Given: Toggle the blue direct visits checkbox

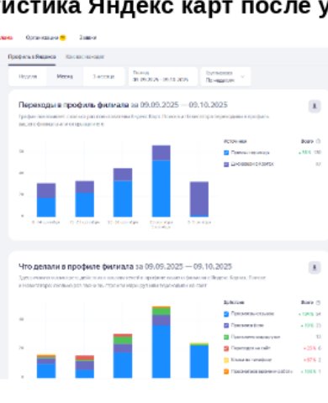Looking at the screenshot, I should [226, 153].
